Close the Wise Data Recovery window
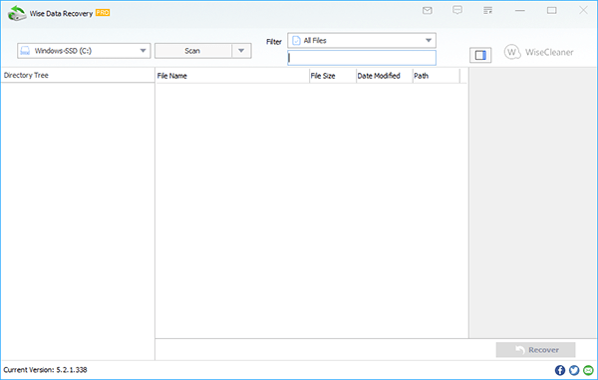 tap(583, 10)
